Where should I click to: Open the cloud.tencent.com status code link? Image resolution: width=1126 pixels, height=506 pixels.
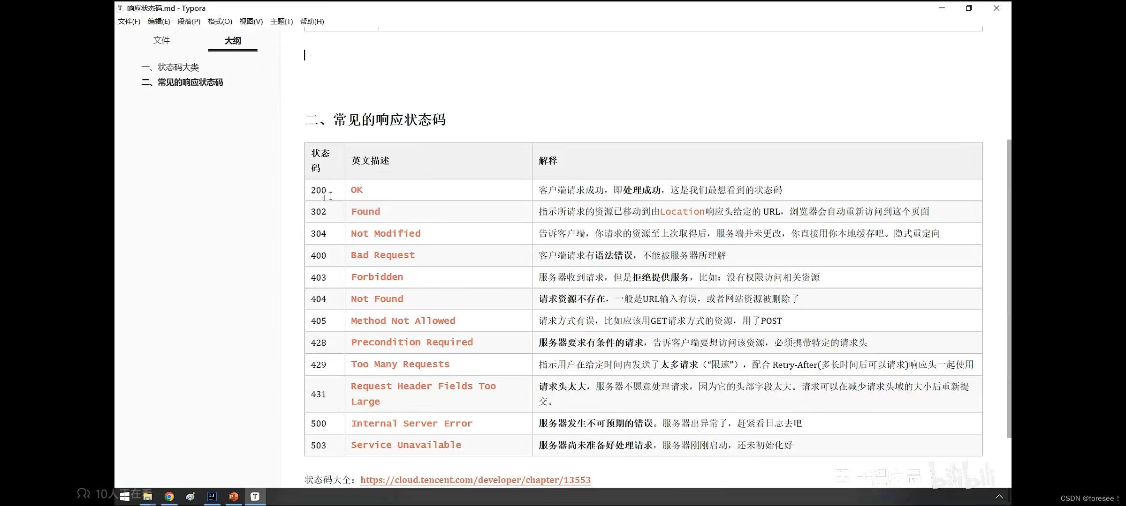pyautogui.click(x=475, y=480)
